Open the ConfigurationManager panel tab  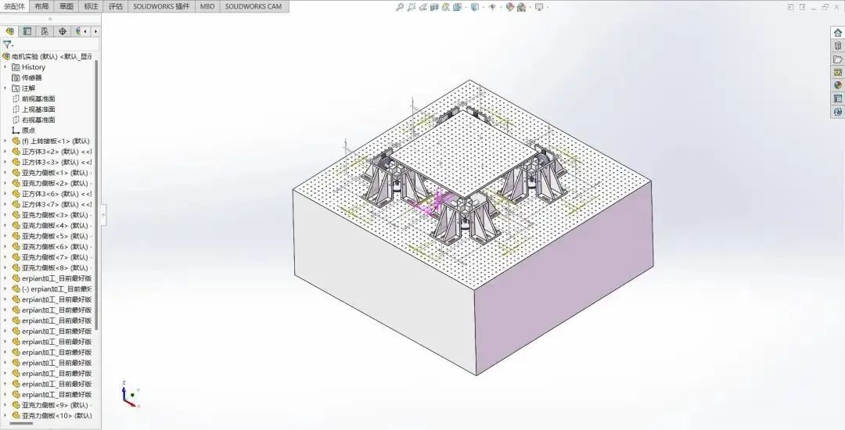pyautogui.click(x=45, y=32)
